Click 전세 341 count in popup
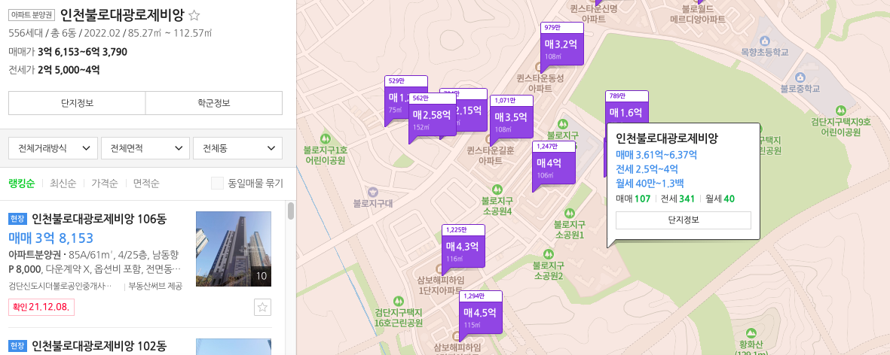 (x=677, y=199)
